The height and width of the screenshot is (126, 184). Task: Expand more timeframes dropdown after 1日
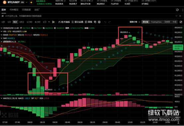click(49, 22)
